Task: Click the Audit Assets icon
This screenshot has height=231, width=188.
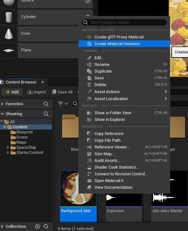Action: coord(89,161)
